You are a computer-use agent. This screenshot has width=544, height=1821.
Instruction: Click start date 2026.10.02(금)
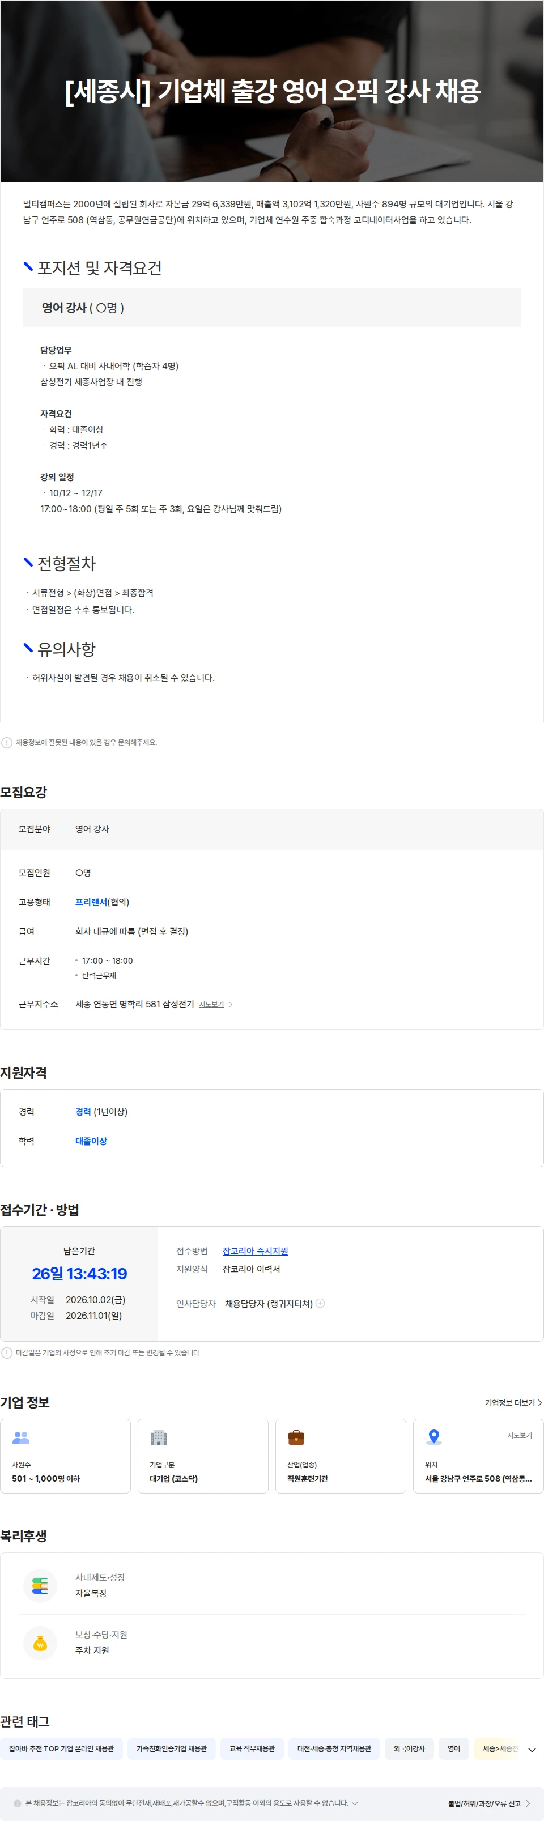[96, 1300]
